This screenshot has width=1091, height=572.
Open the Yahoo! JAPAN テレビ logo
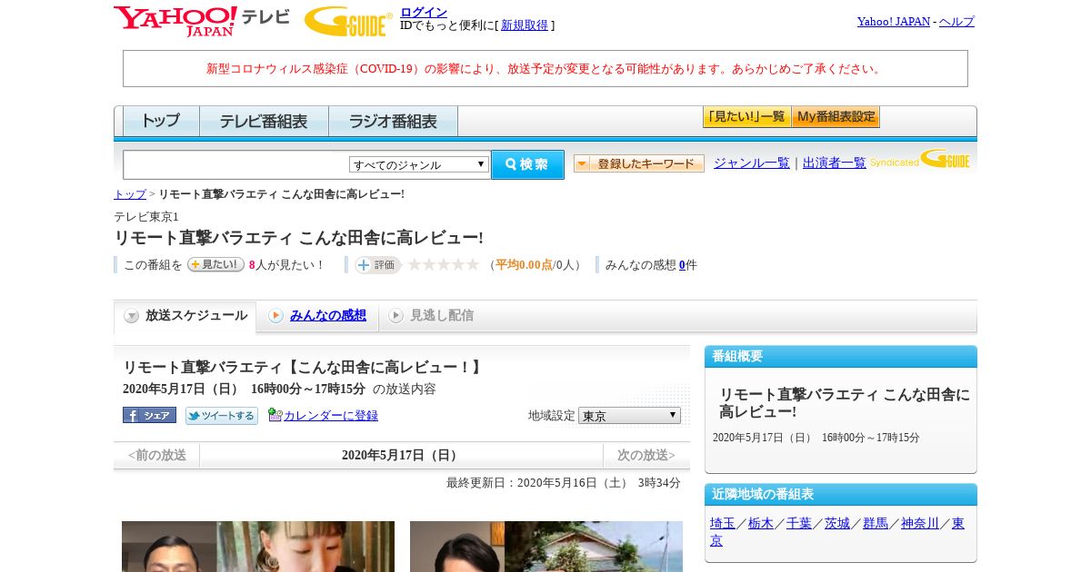point(201,21)
